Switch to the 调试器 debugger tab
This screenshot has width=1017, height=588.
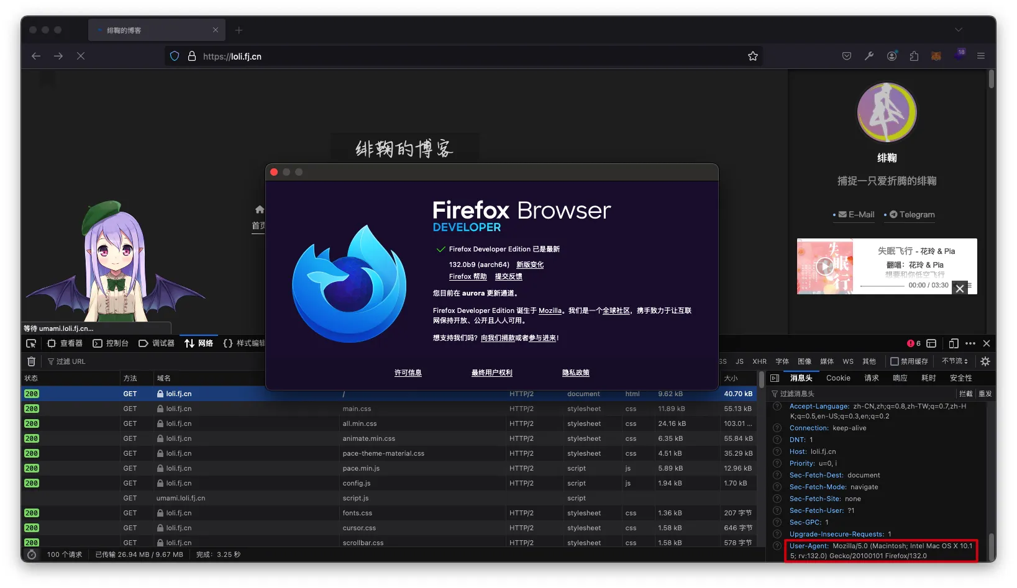(x=157, y=343)
